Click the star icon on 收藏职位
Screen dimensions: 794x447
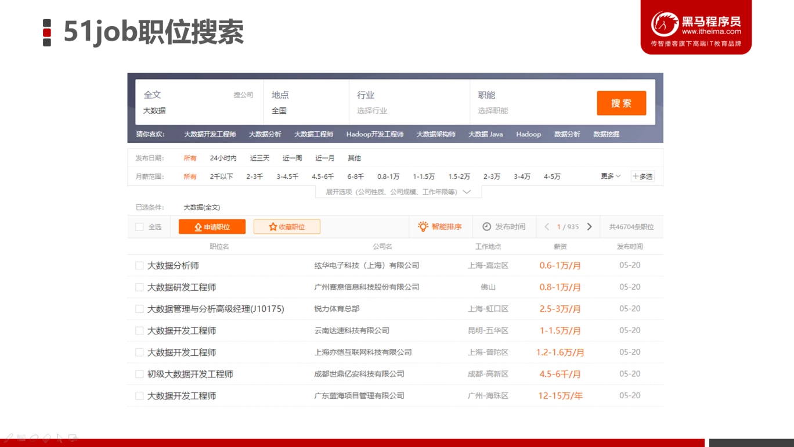click(273, 227)
